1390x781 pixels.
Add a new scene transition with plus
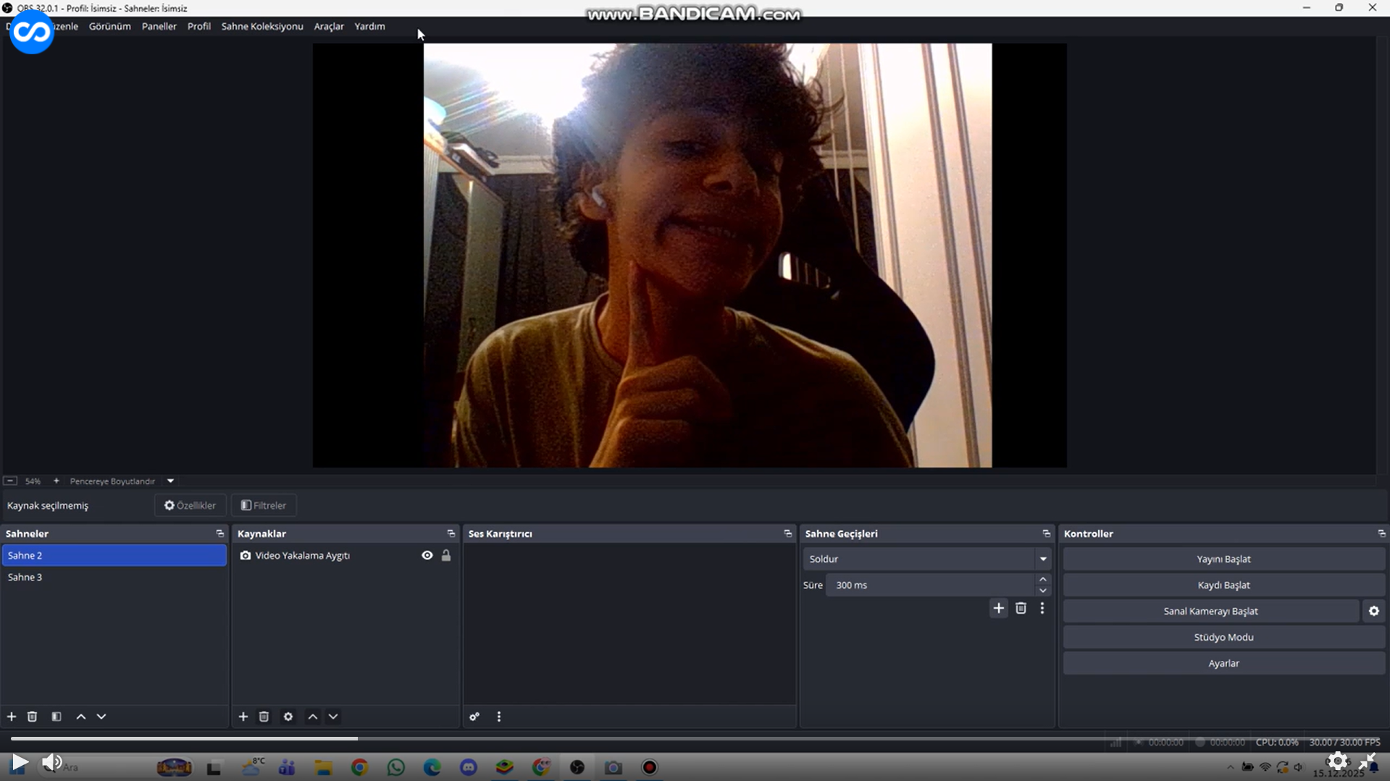pyautogui.click(x=998, y=609)
